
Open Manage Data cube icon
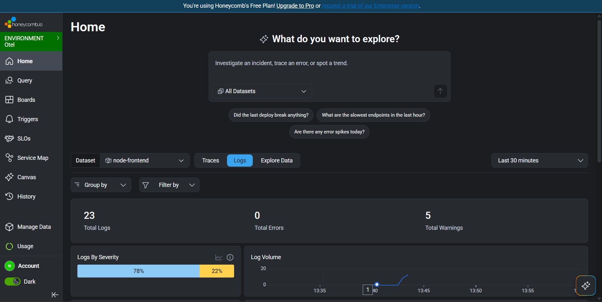tap(9, 227)
